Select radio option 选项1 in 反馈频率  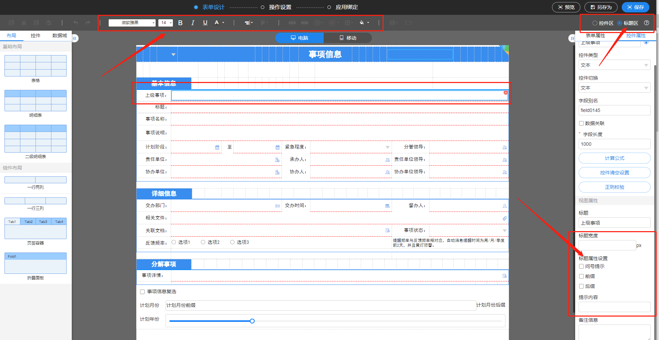174,242
